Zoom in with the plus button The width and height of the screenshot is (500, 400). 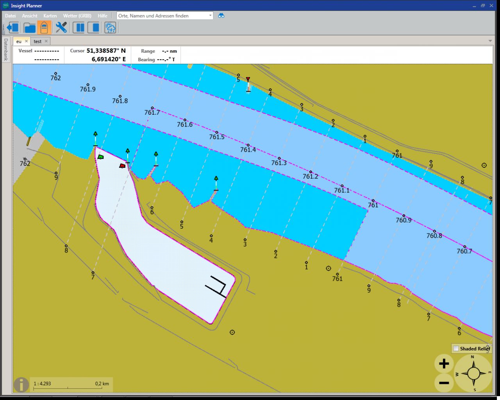point(444,364)
